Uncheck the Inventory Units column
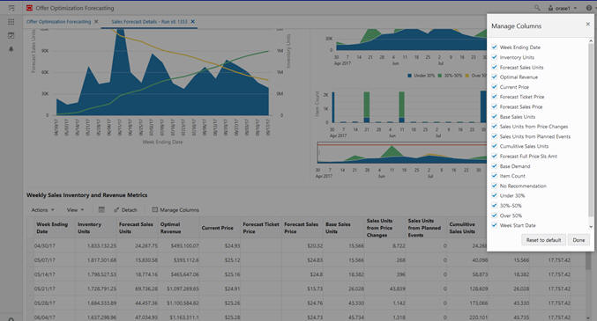The height and width of the screenshot is (321, 597). [494, 57]
